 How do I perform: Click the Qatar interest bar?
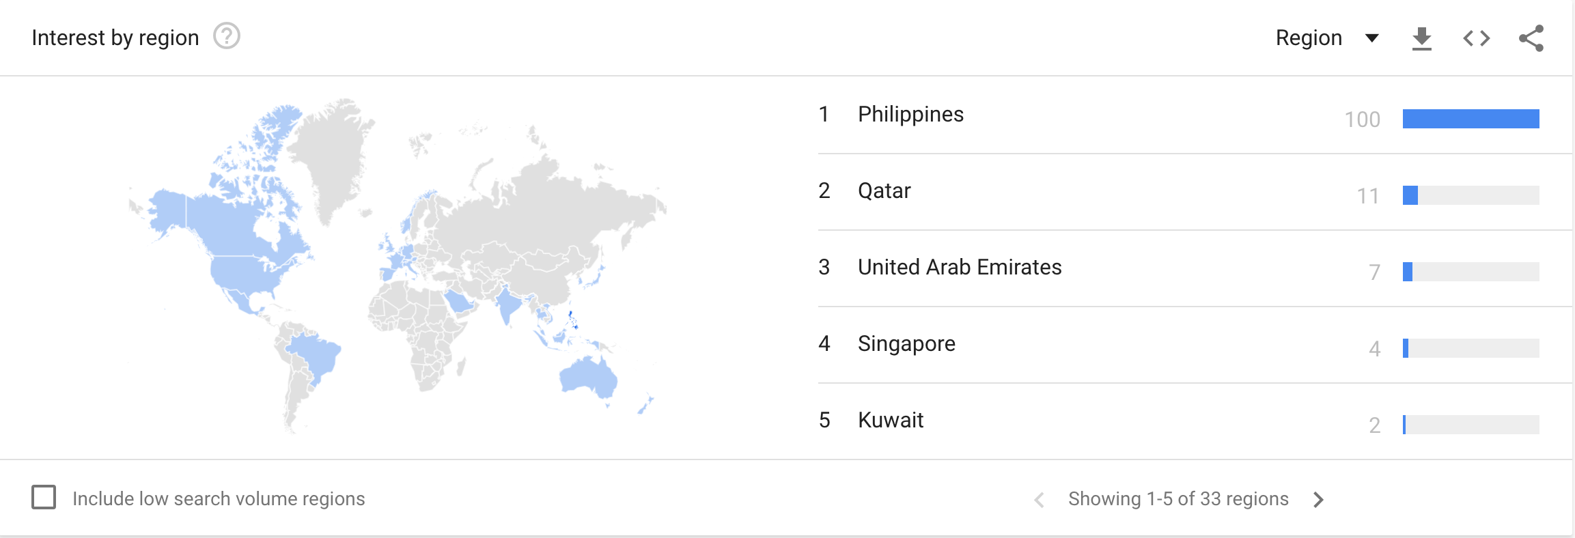click(1471, 195)
